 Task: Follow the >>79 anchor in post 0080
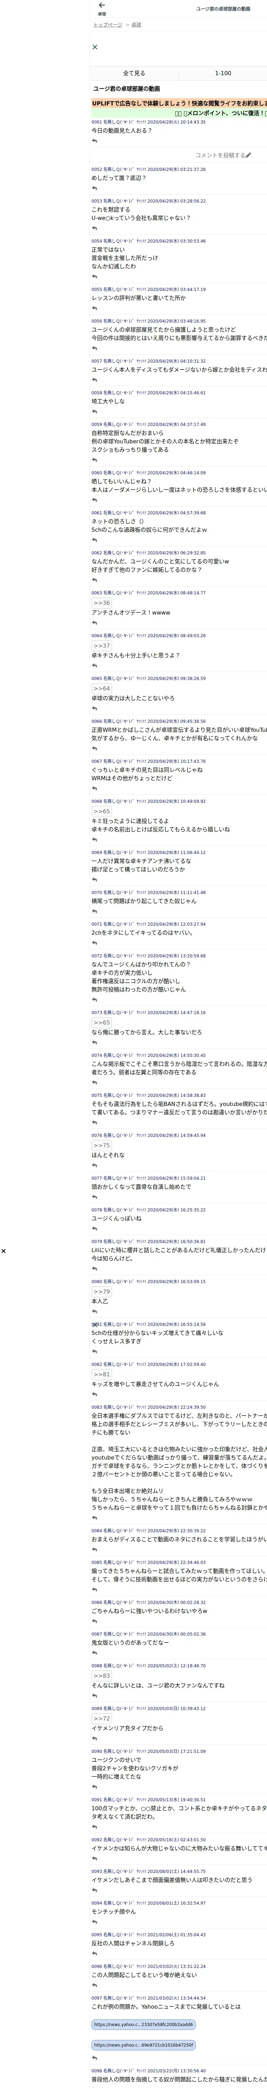point(102,1292)
